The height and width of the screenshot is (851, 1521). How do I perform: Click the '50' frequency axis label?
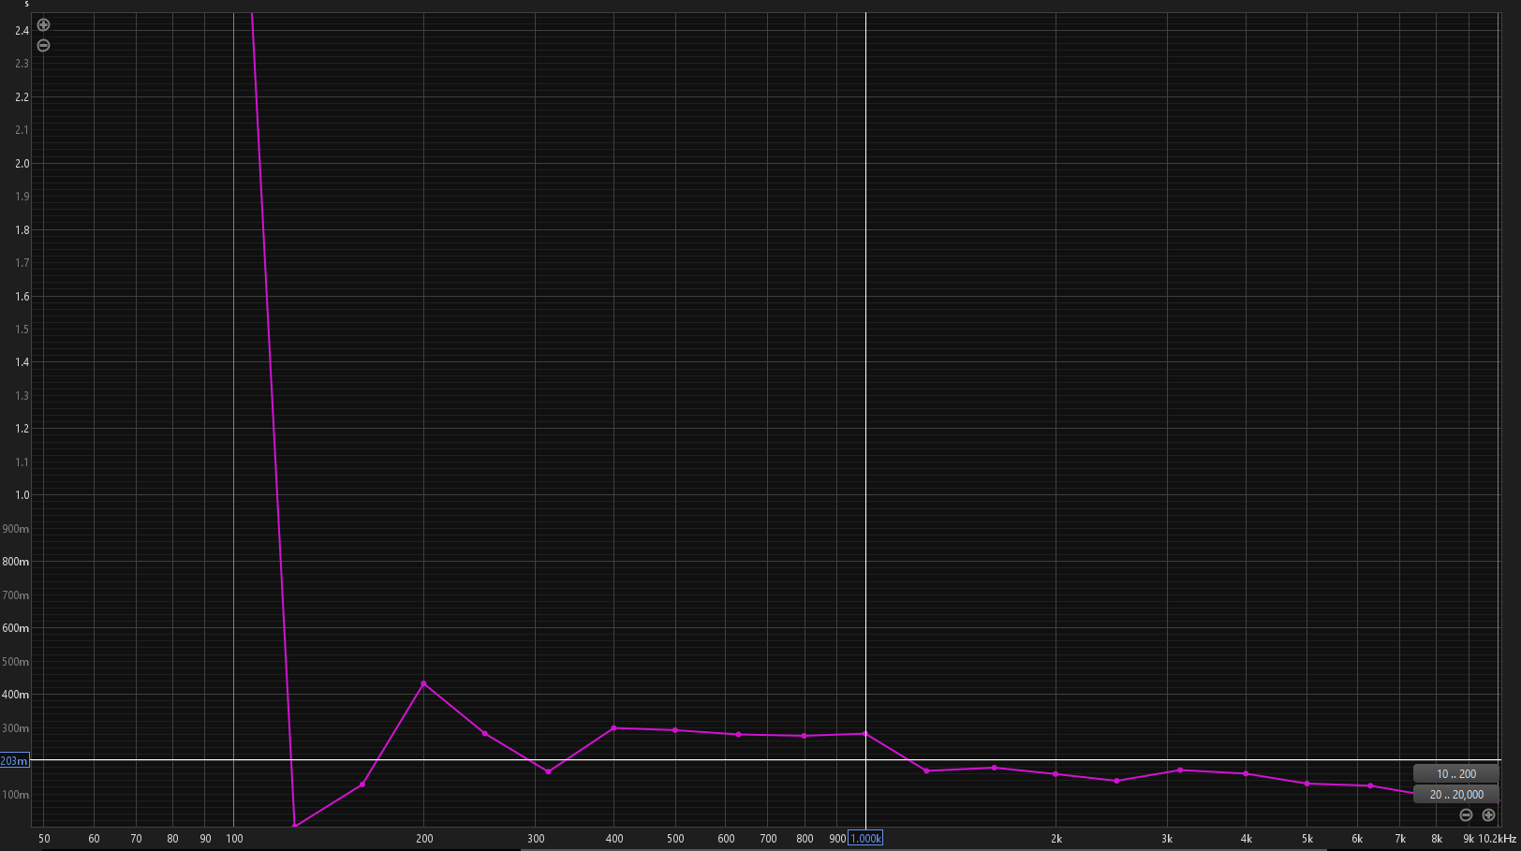point(44,839)
